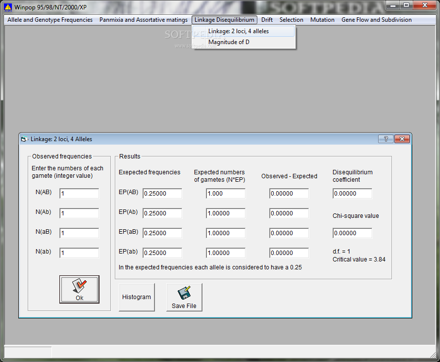Open the Allele and Genotype Frequencies menu
Viewport: 440px width, 362px height.
[50, 20]
